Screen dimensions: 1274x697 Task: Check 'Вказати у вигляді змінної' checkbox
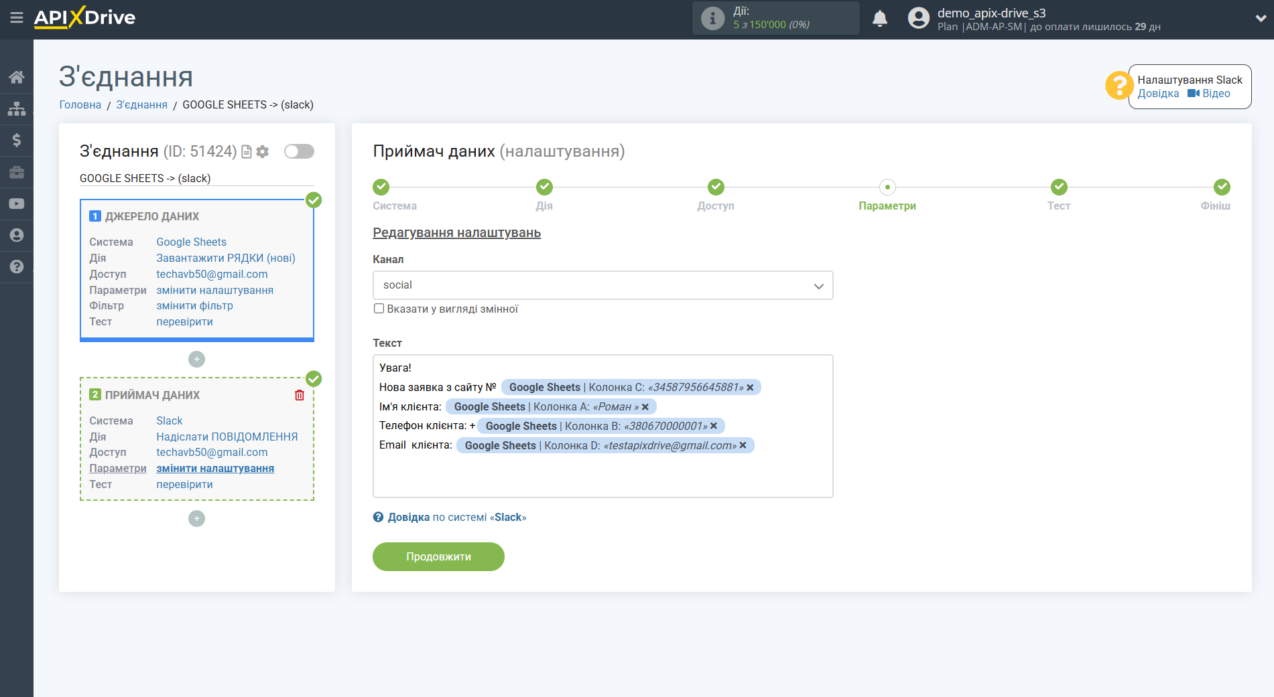(379, 309)
